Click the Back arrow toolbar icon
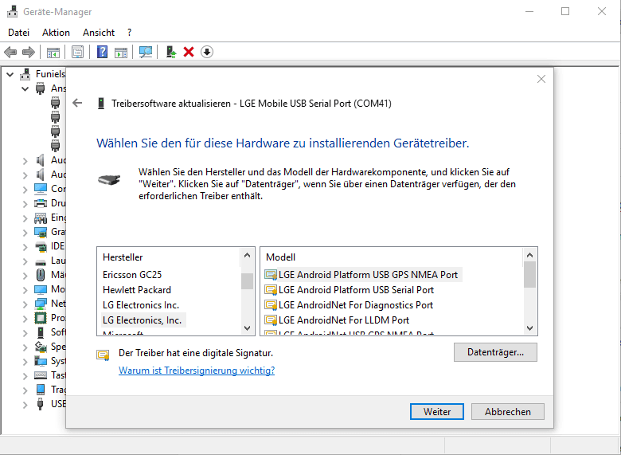This screenshot has width=621, height=455. (10, 52)
